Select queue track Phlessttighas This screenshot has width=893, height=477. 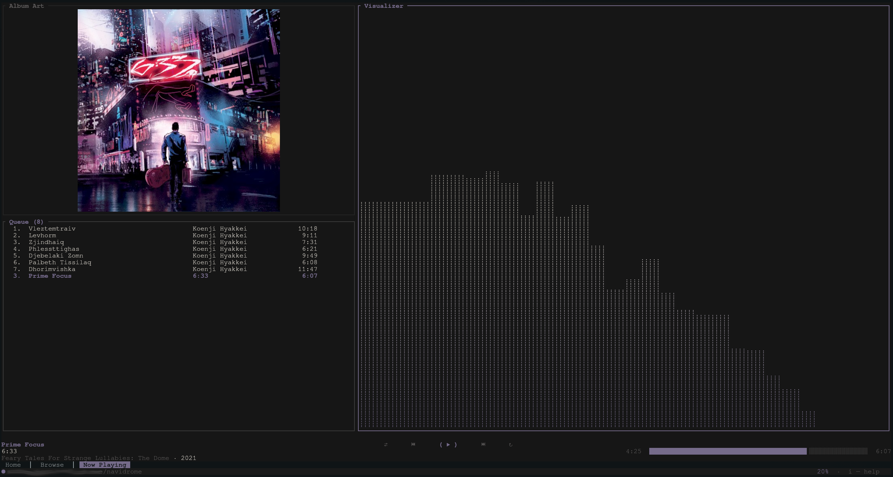pyautogui.click(x=165, y=249)
